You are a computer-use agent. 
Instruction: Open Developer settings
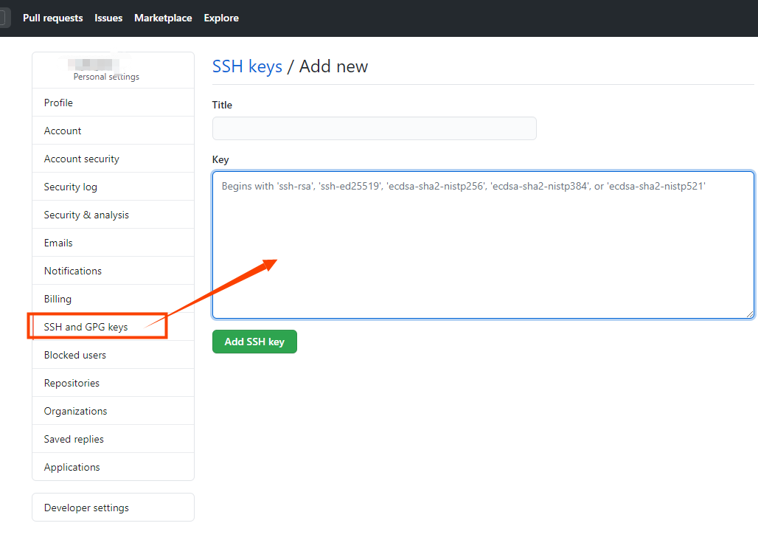[113, 508]
